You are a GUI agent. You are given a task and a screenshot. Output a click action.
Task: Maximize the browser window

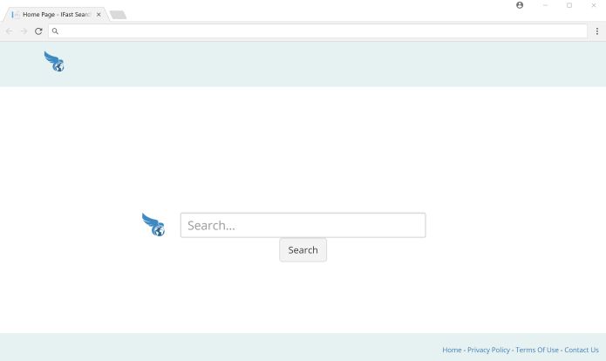tap(569, 5)
